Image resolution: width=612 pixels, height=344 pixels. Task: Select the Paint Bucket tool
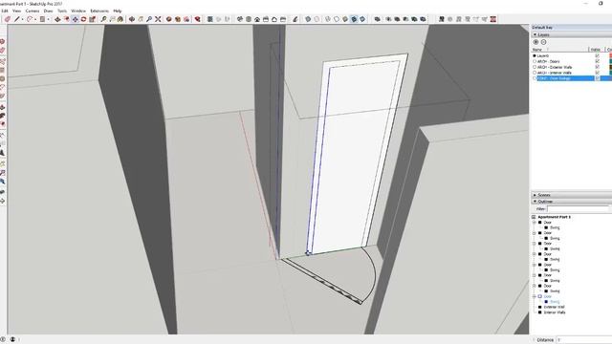pyautogui.click(x=120, y=19)
